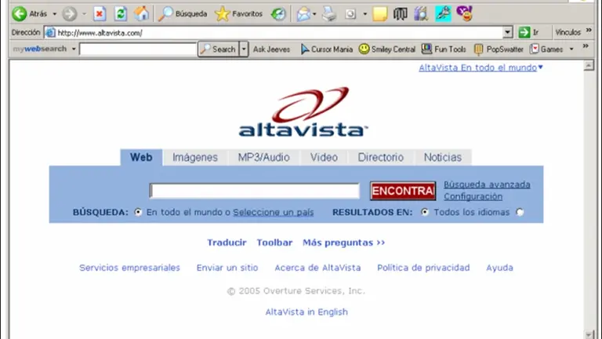Screen dimensions: 602x339
Task: Click the page icon in the address bar
Action: (50, 33)
